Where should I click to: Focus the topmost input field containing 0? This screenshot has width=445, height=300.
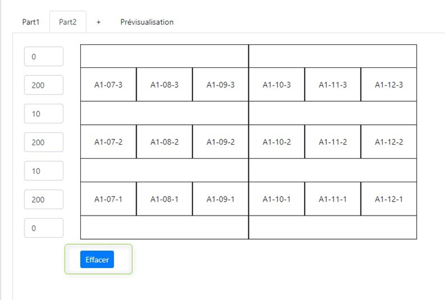click(44, 56)
